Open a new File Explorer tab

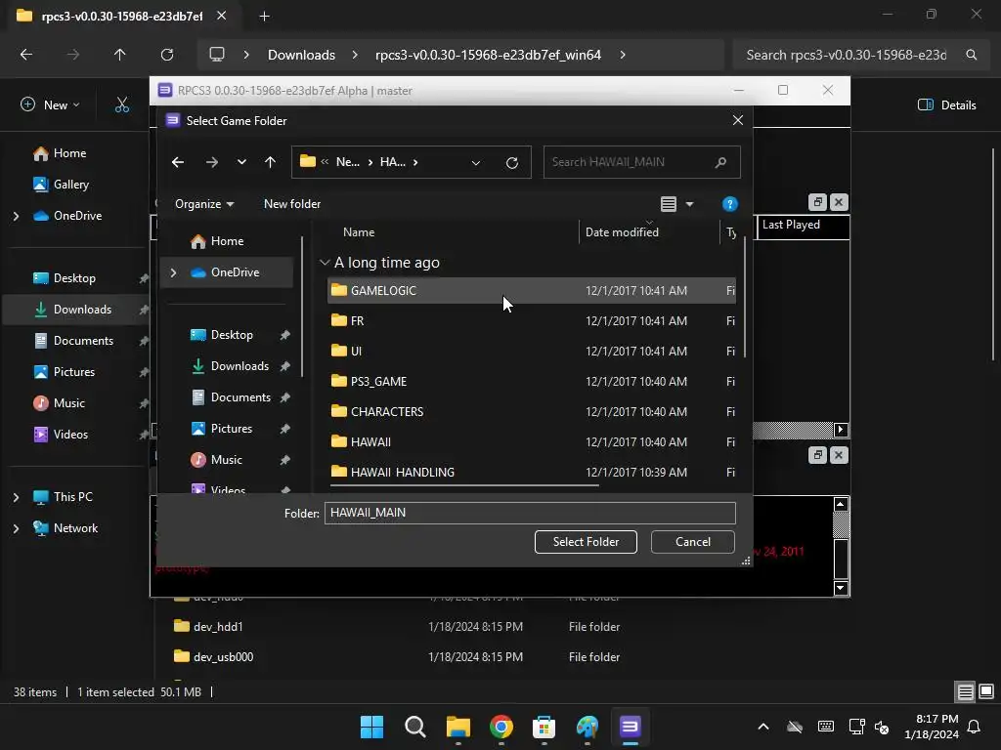tap(264, 17)
